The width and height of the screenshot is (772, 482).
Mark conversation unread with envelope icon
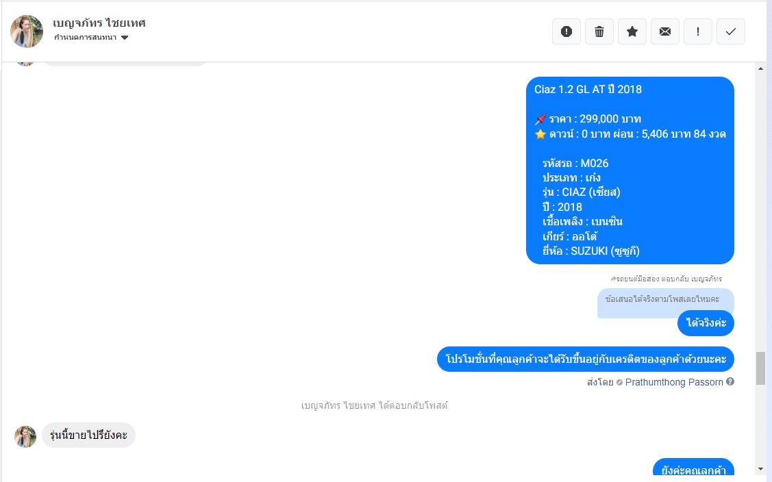[x=665, y=31]
